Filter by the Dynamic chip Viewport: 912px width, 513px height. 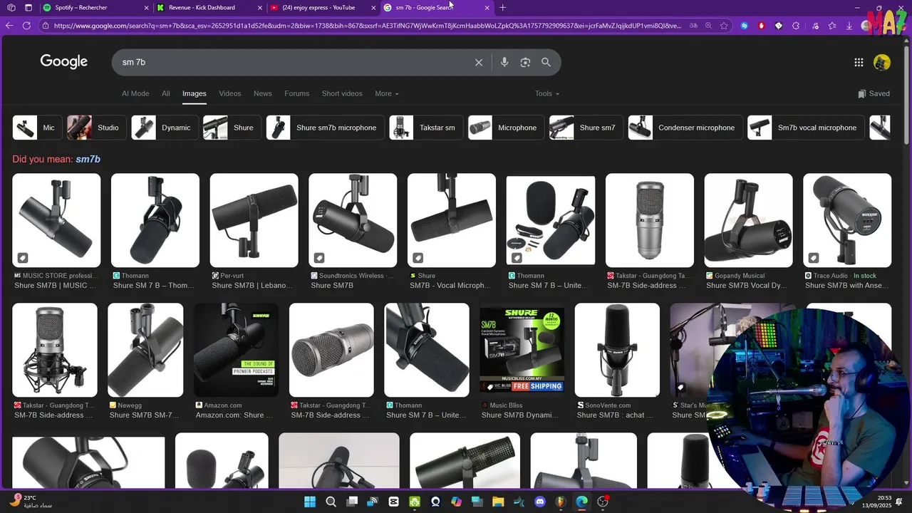click(x=165, y=128)
